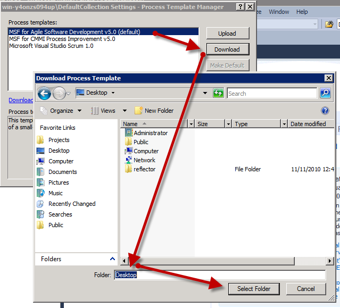Image resolution: width=340 pixels, height=308 pixels.
Task: Open the address bar history dropdown
Action: pyautogui.click(x=205, y=93)
